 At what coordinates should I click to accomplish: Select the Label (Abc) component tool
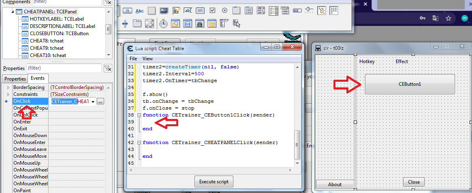(x=139, y=11)
